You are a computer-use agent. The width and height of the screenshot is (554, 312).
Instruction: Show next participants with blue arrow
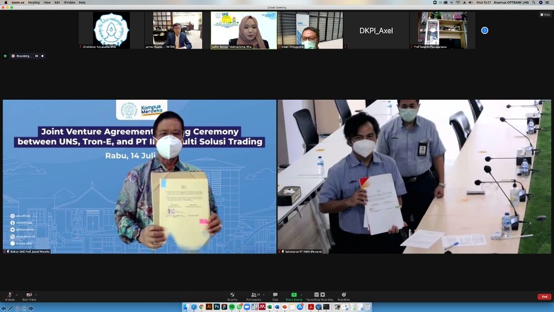pyautogui.click(x=484, y=30)
